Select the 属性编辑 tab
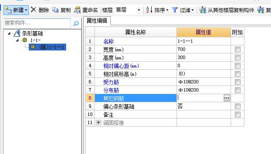 97,21
